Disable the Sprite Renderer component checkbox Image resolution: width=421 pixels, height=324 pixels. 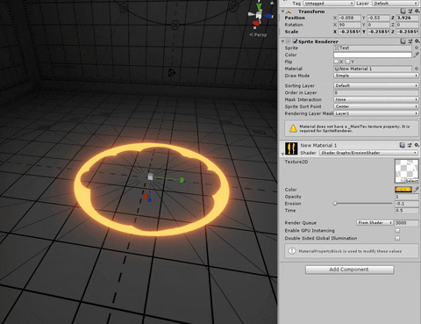[x=296, y=41]
